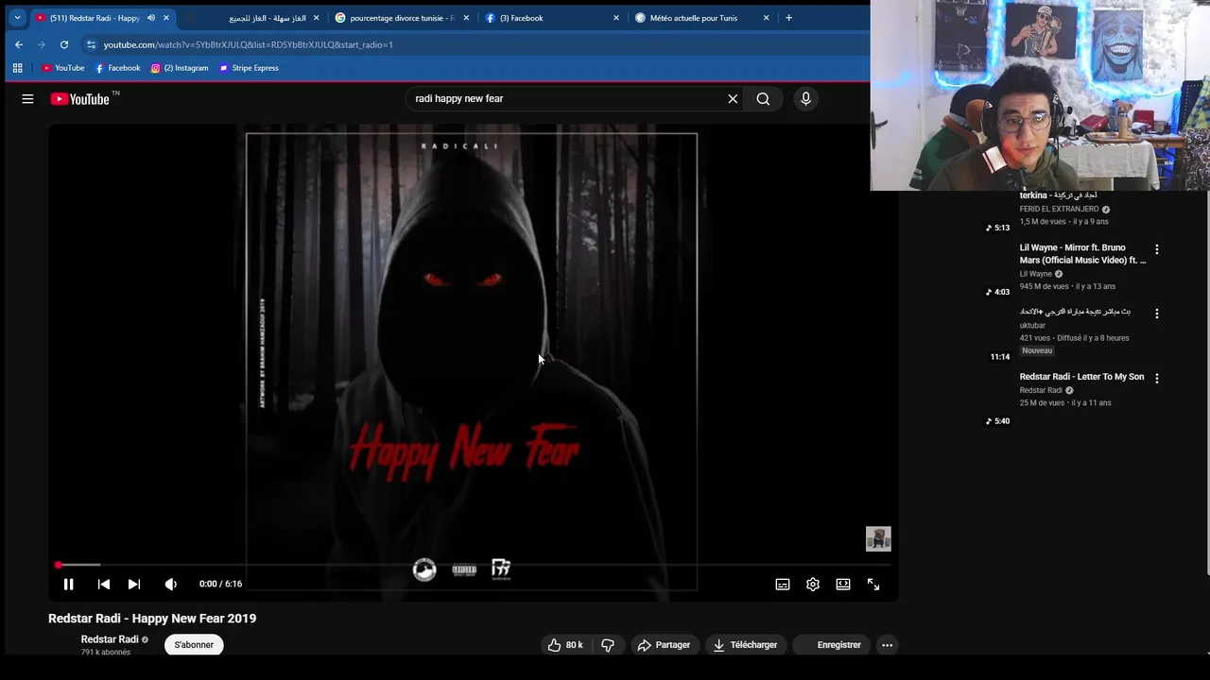Clear the search box with the X

(733, 98)
